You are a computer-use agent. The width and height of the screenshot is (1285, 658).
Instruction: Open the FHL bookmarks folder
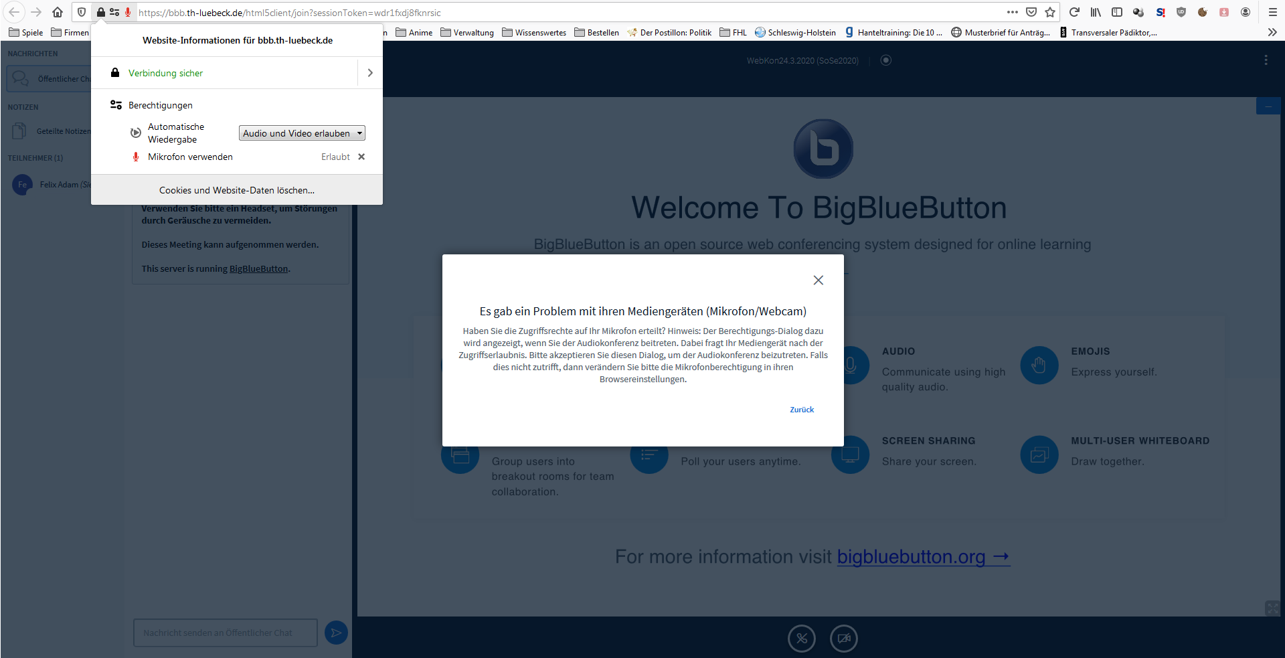point(734,32)
